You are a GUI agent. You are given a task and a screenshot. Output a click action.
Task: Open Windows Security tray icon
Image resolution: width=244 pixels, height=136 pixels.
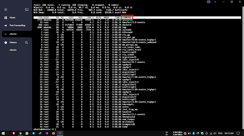(202, 134)
